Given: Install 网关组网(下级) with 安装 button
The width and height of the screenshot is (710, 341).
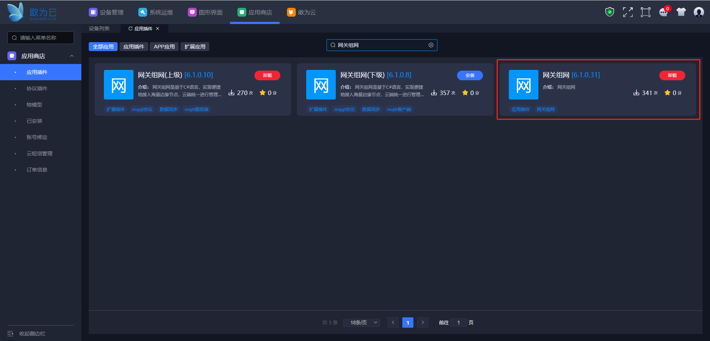Looking at the screenshot, I should pos(470,75).
